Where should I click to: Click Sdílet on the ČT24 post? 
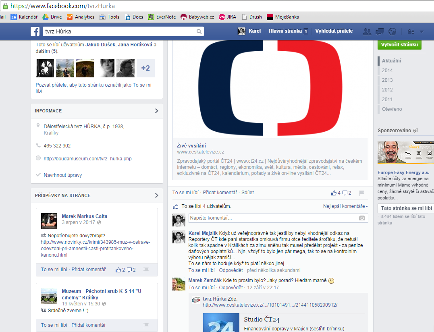click(x=247, y=193)
